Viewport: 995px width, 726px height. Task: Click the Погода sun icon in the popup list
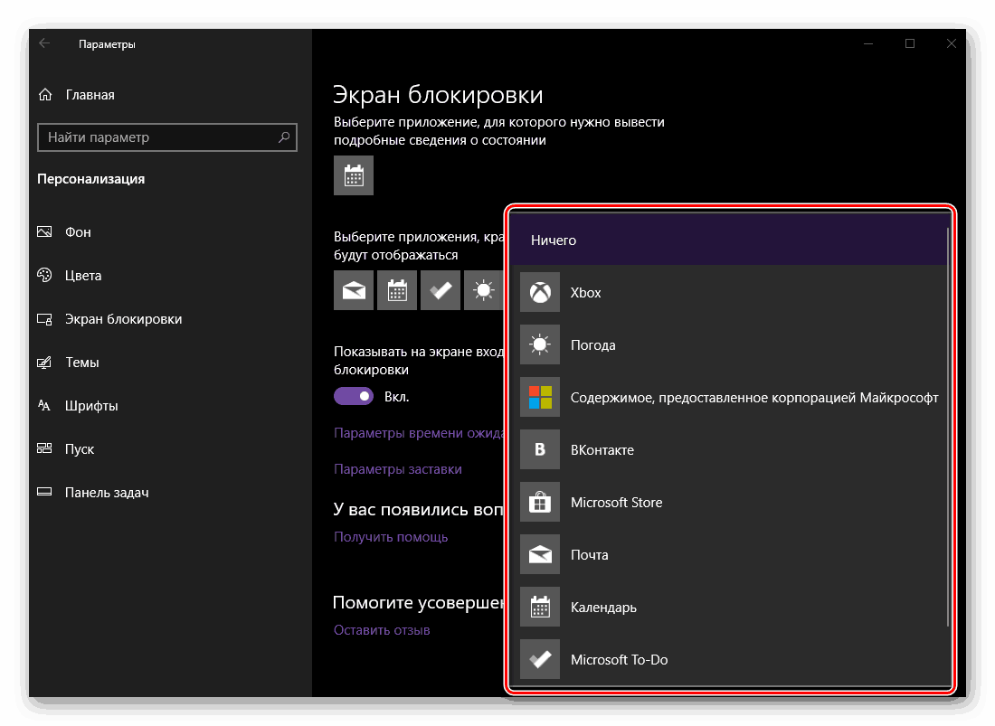coord(540,345)
